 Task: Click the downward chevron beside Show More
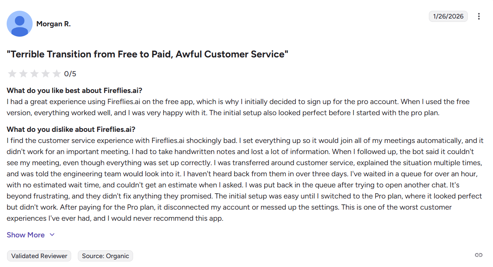tap(52, 235)
